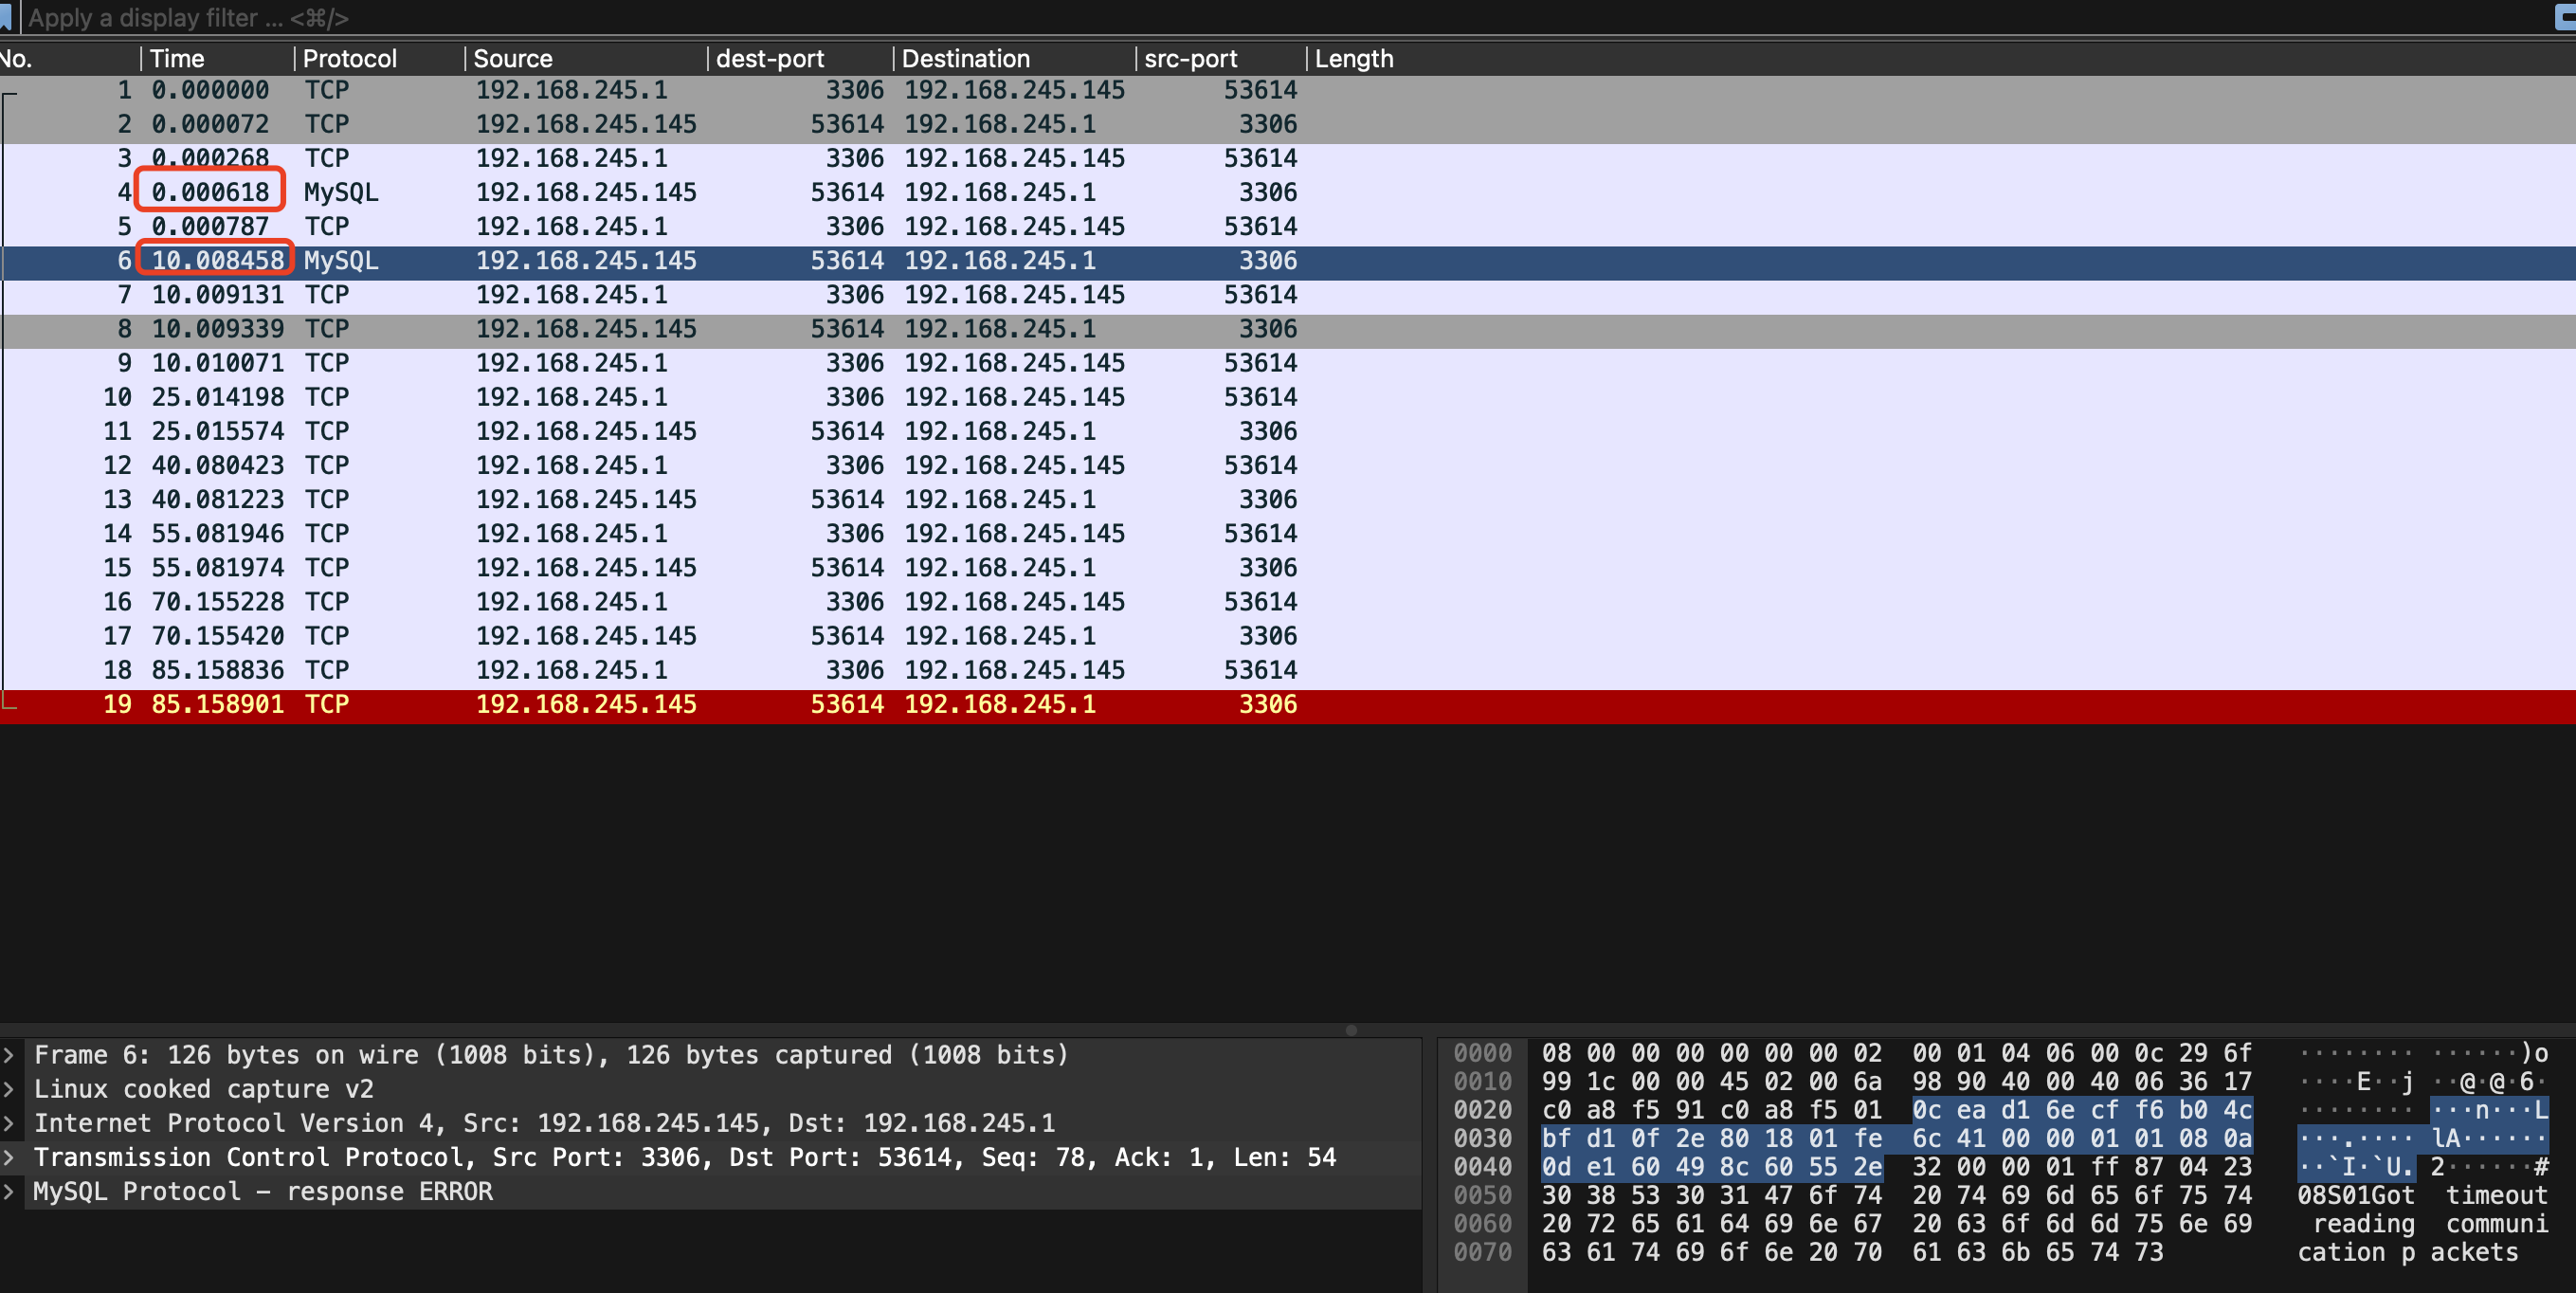The width and height of the screenshot is (2576, 1293).
Task: Click the src-port column header
Action: coord(1192,58)
